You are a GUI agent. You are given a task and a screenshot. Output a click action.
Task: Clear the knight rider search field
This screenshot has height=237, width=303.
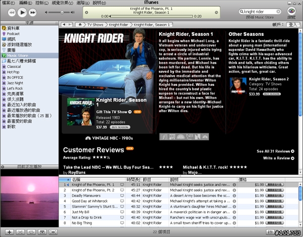pyautogui.click(x=278, y=12)
